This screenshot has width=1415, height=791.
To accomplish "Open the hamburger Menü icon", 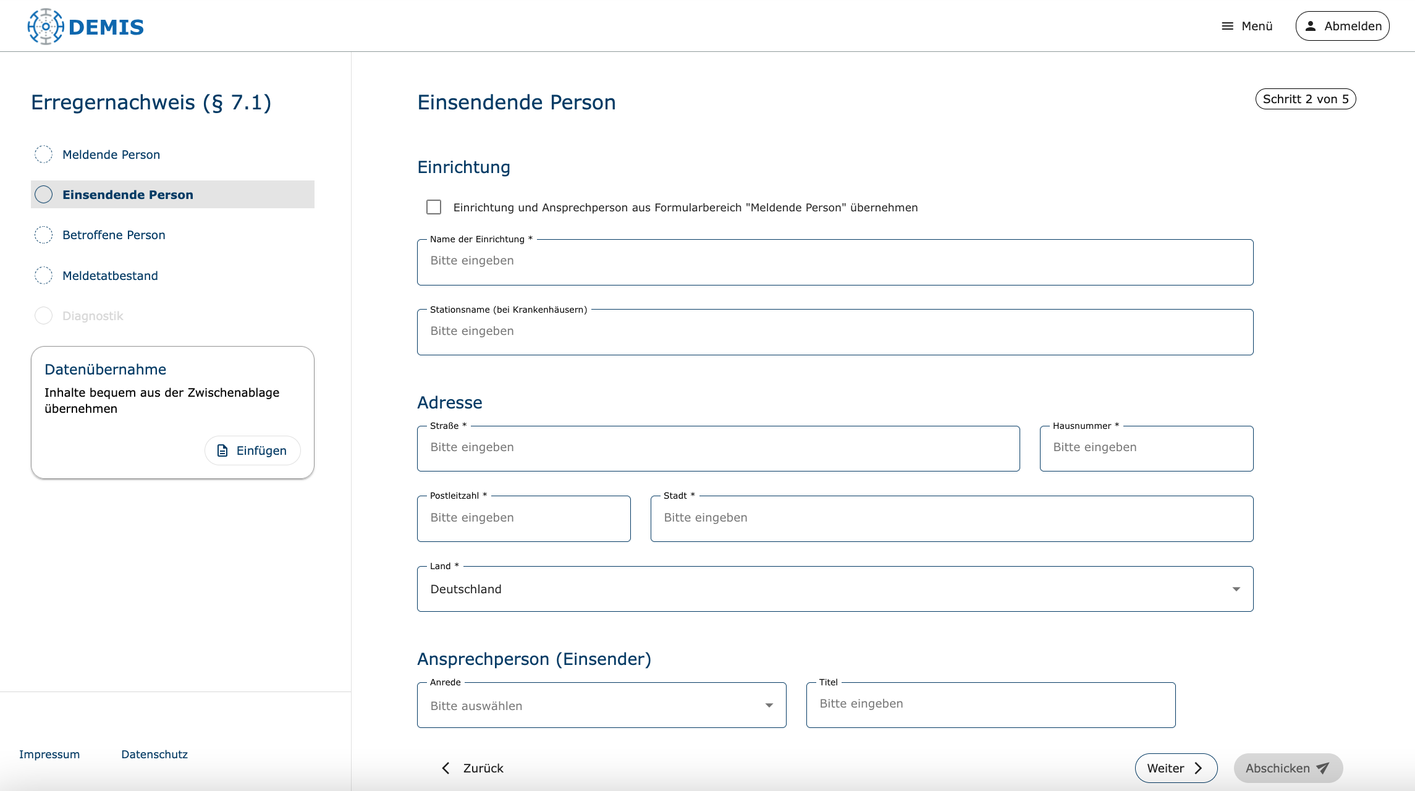I will point(1227,26).
